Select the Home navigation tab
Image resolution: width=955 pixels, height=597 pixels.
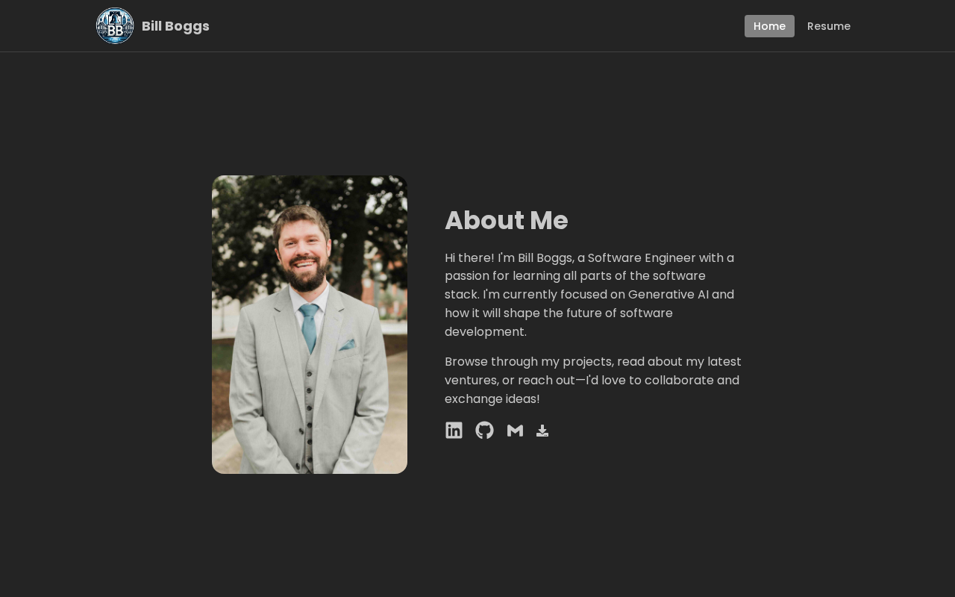click(x=769, y=26)
